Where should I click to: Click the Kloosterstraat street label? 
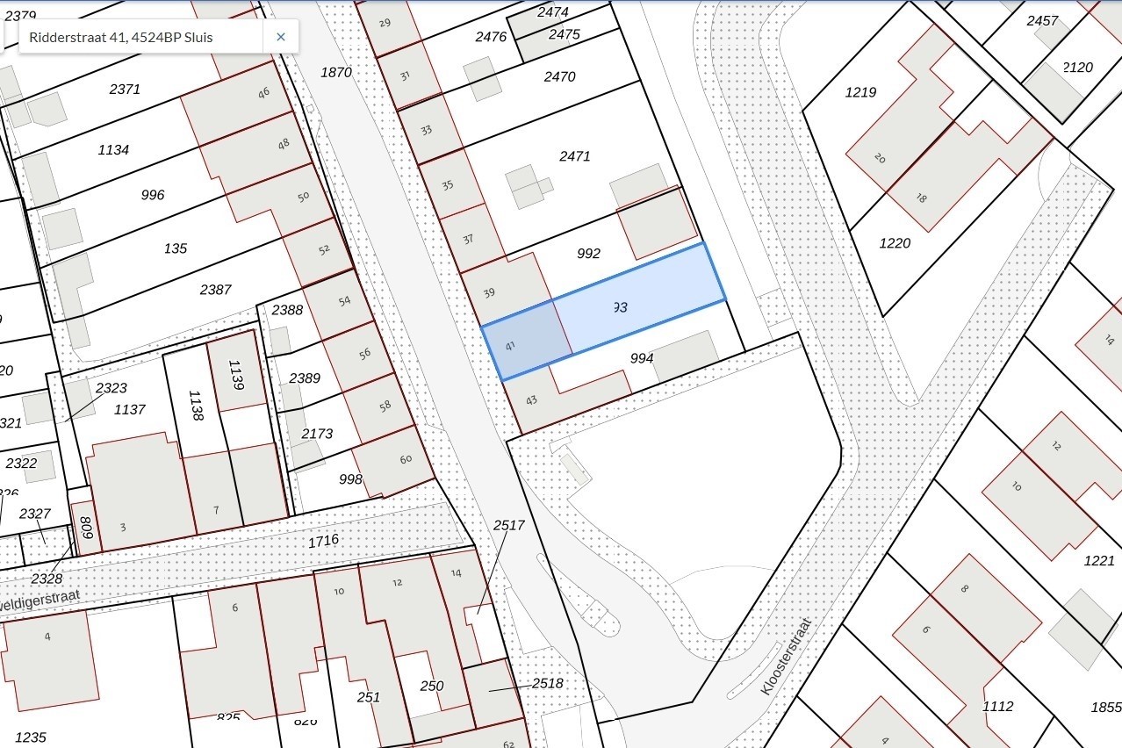coord(786,657)
